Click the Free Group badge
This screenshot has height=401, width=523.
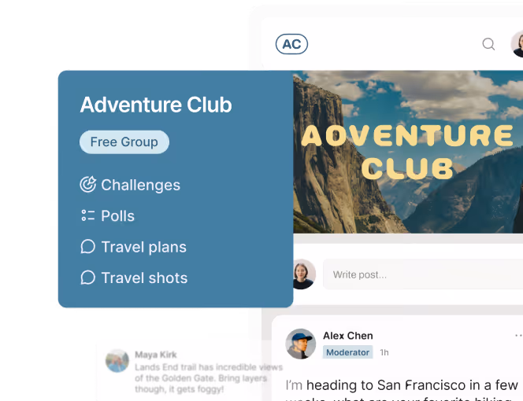[x=124, y=142]
